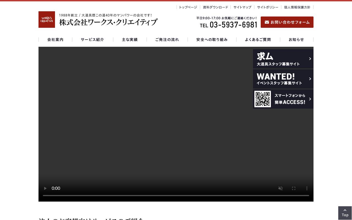Open WANTED! イベントスタッフ募集サイト banner
This screenshot has width=352, height=220.
pyautogui.click(x=283, y=79)
